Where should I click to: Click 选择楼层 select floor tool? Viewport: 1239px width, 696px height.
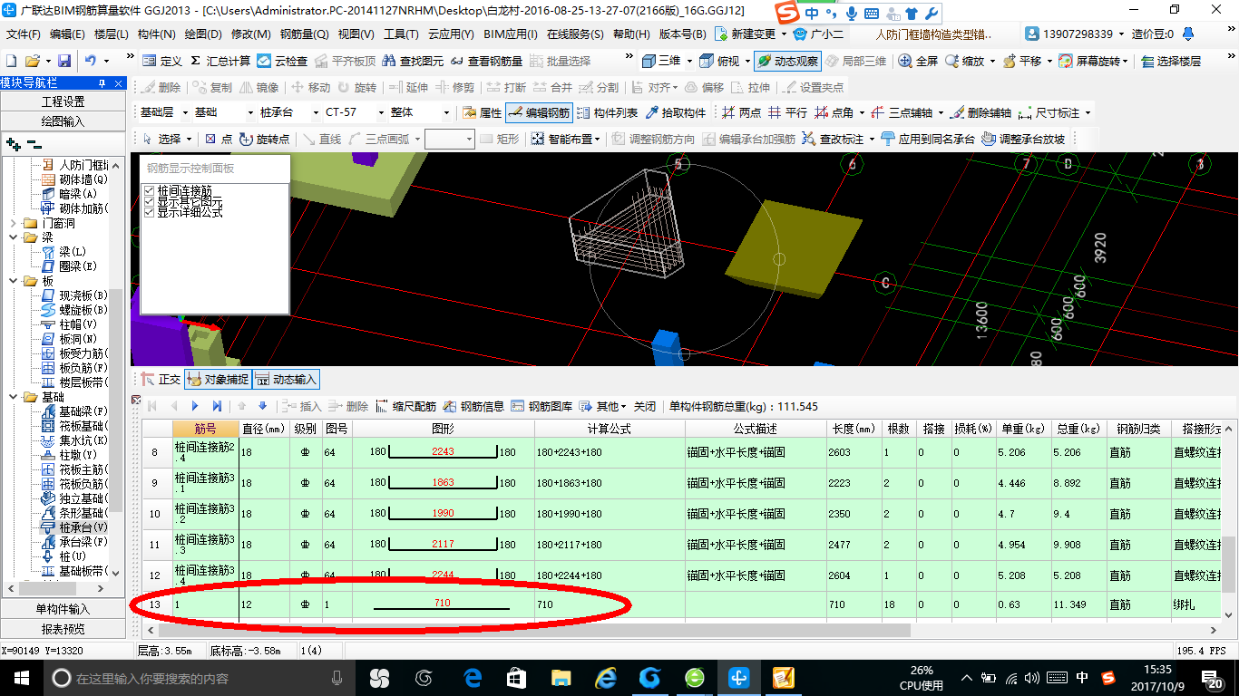(x=1171, y=62)
